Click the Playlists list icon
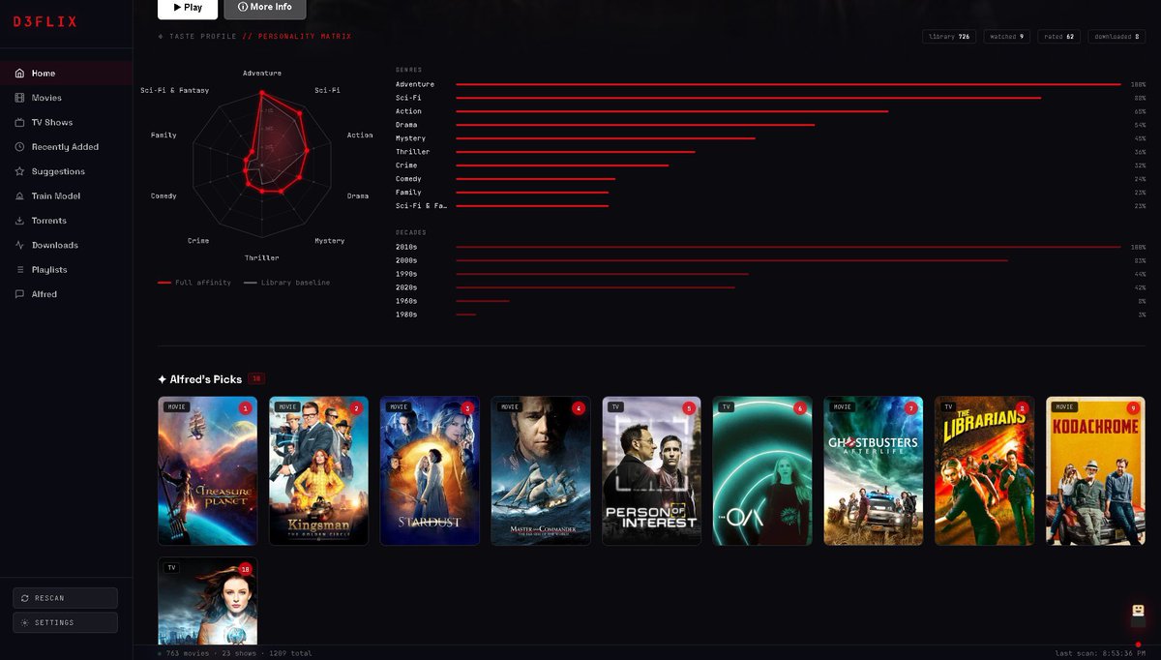The height and width of the screenshot is (660, 1161). (19, 270)
